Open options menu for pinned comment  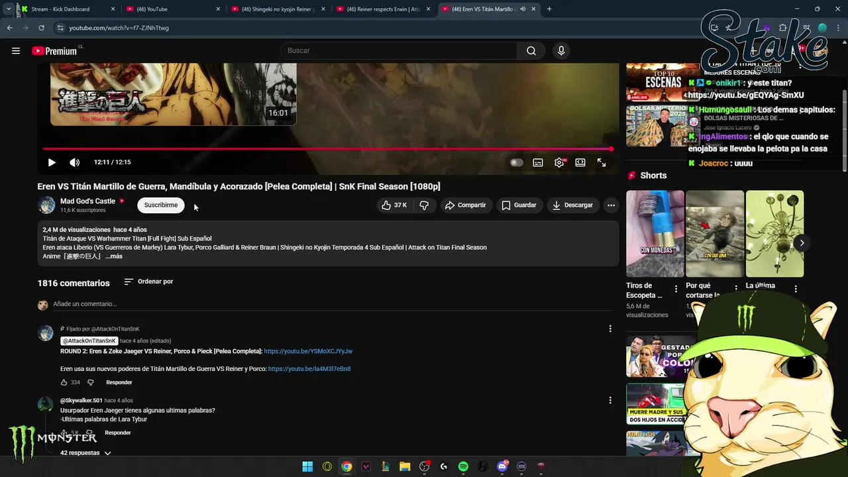click(610, 329)
